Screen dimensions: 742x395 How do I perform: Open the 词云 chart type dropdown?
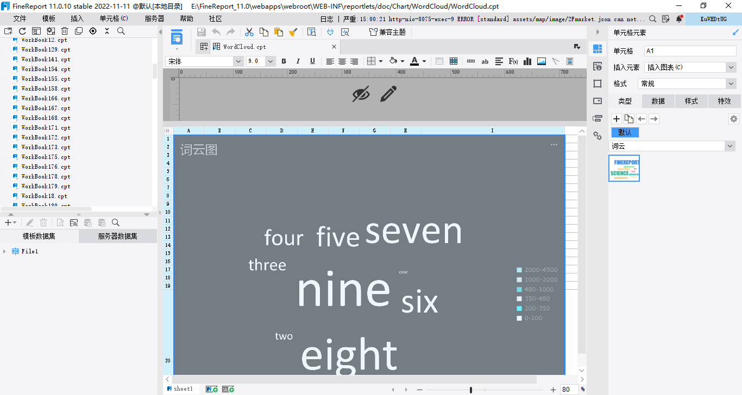[x=730, y=146]
